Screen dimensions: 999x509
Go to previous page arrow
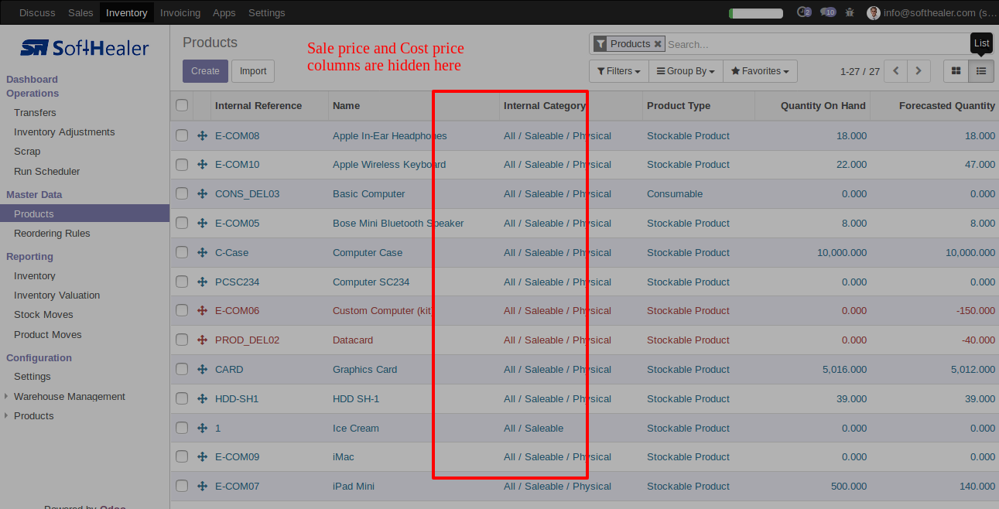click(x=895, y=71)
